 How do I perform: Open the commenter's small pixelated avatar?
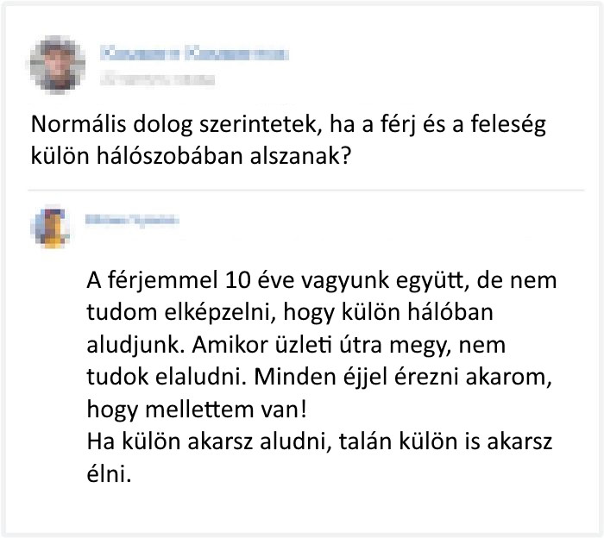pyautogui.click(x=52, y=227)
